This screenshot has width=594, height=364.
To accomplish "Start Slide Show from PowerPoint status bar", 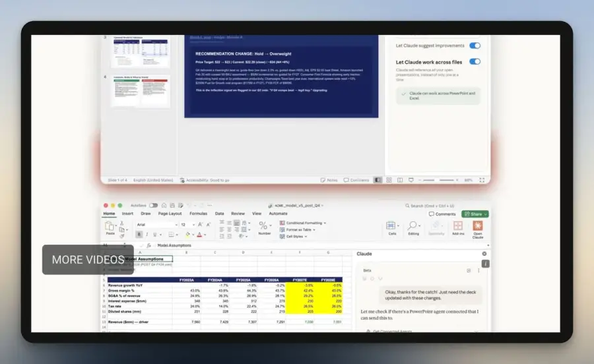I will click(x=411, y=180).
